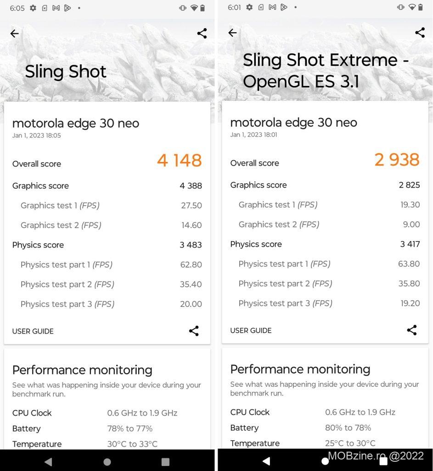This screenshot has width=433, height=471.
Task: Tap Android back button on right phone
Action: point(266,461)
